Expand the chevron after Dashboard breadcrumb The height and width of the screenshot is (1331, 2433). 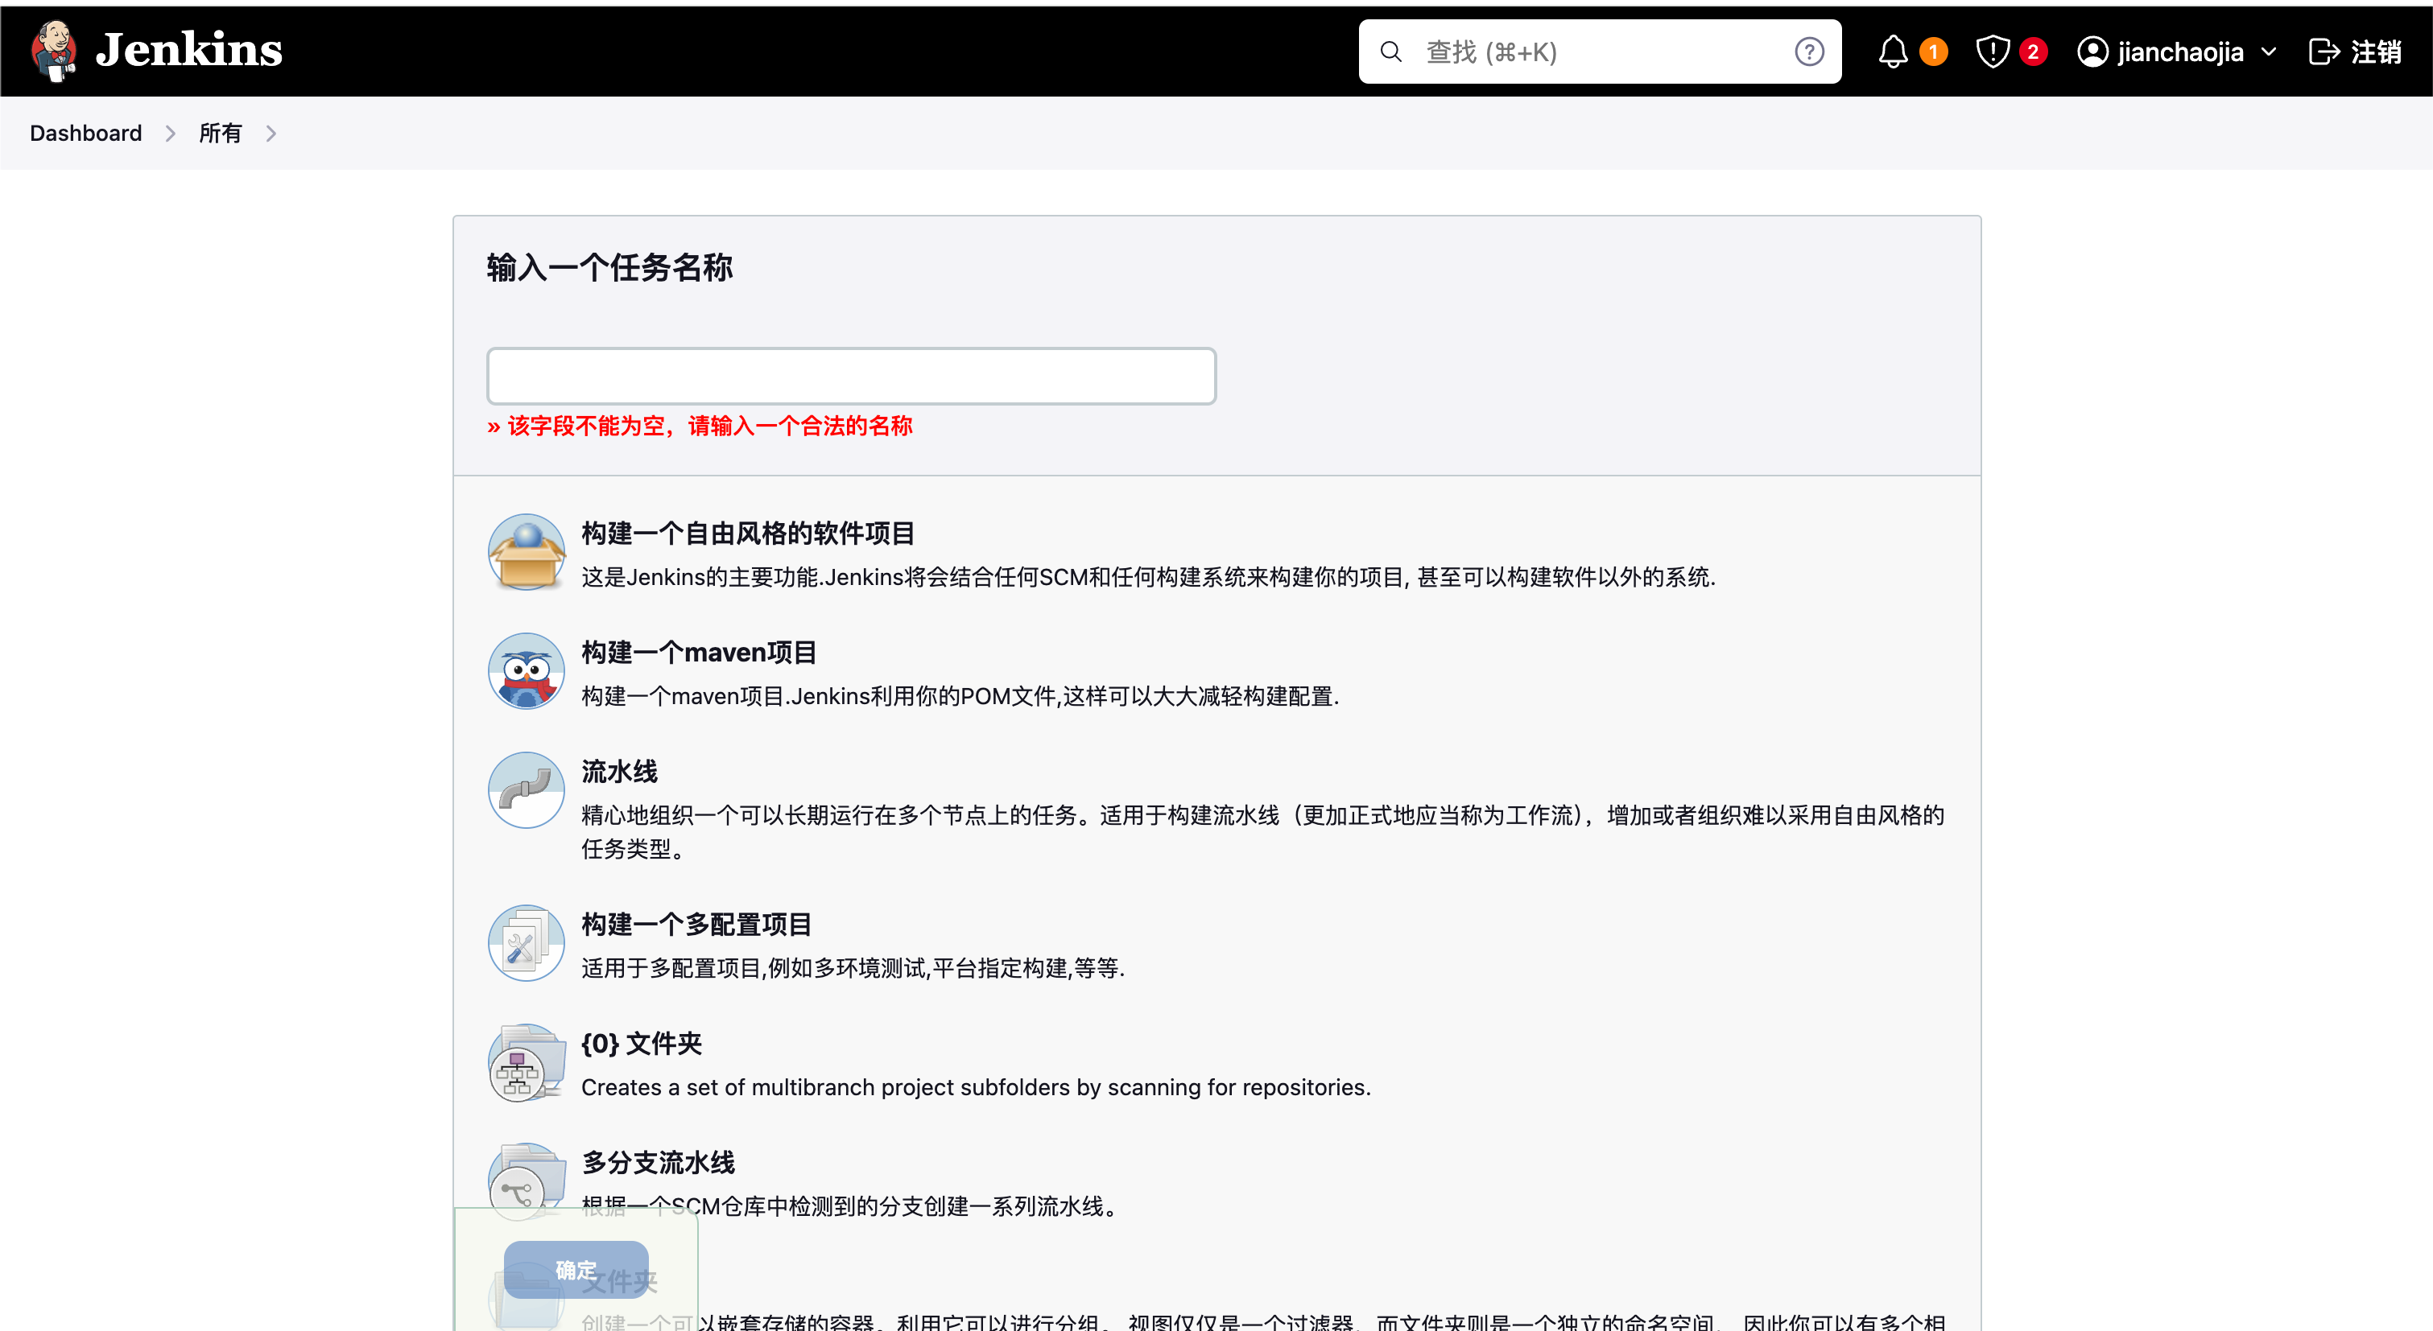(170, 134)
